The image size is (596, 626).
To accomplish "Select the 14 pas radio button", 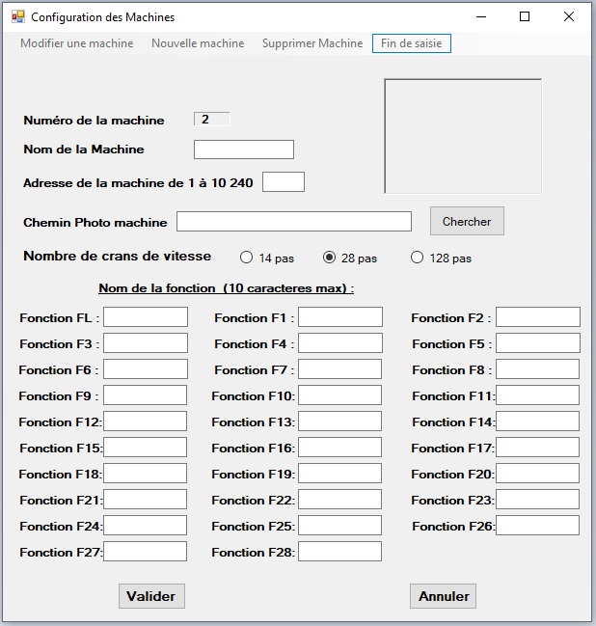I will (246, 258).
